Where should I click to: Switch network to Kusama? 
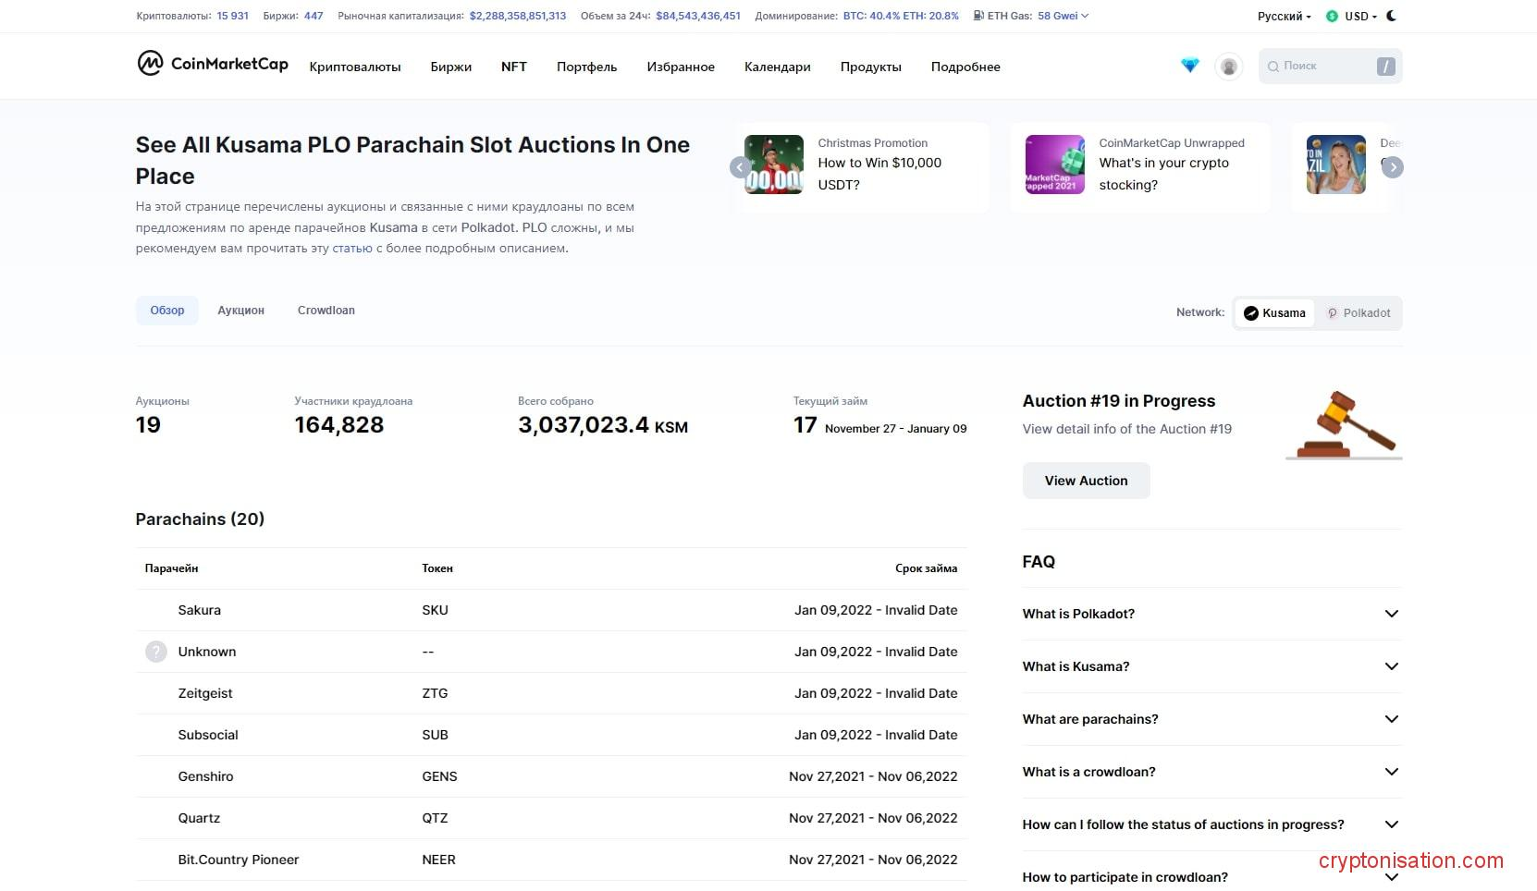[x=1274, y=313]
